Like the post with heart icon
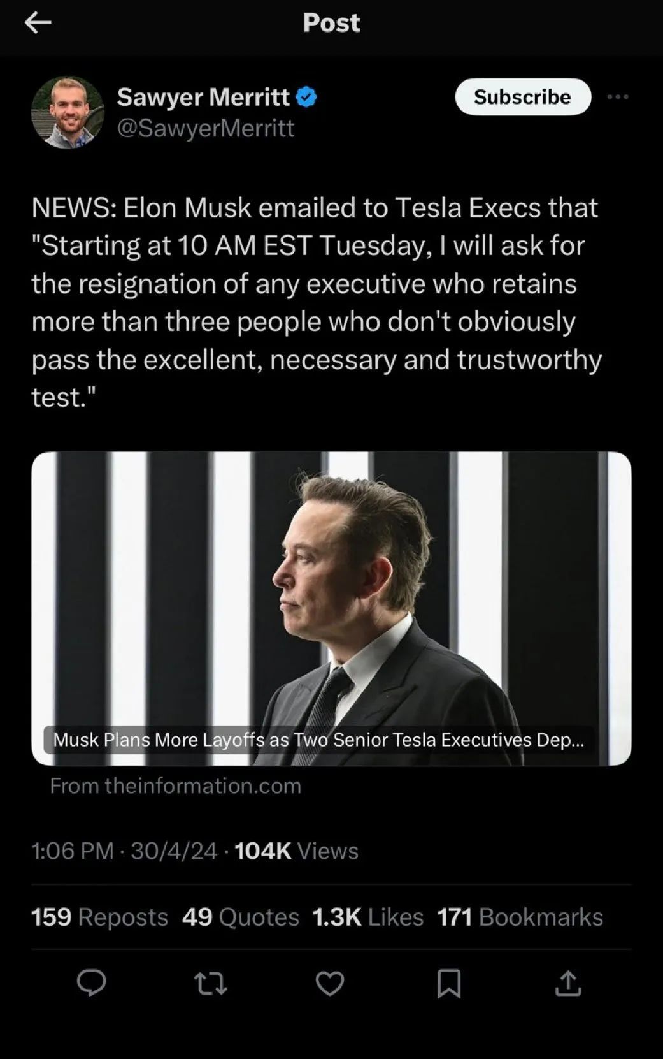 (330, 983)
